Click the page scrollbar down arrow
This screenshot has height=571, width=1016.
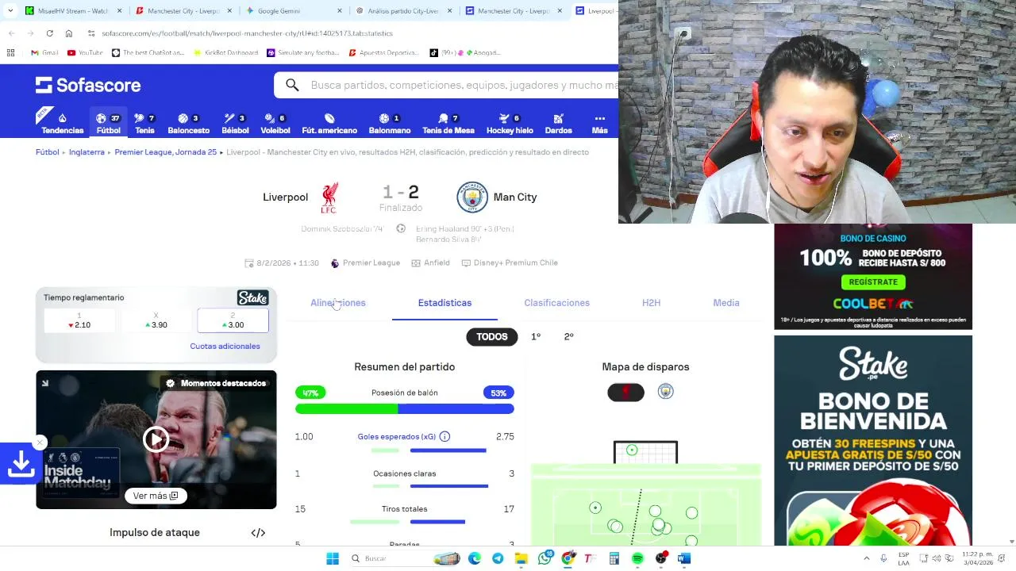coord(1011,542)
